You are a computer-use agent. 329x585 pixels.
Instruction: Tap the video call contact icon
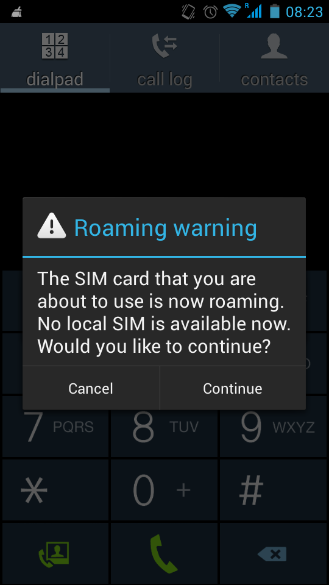pyautogui.click(x=55, y=554)
